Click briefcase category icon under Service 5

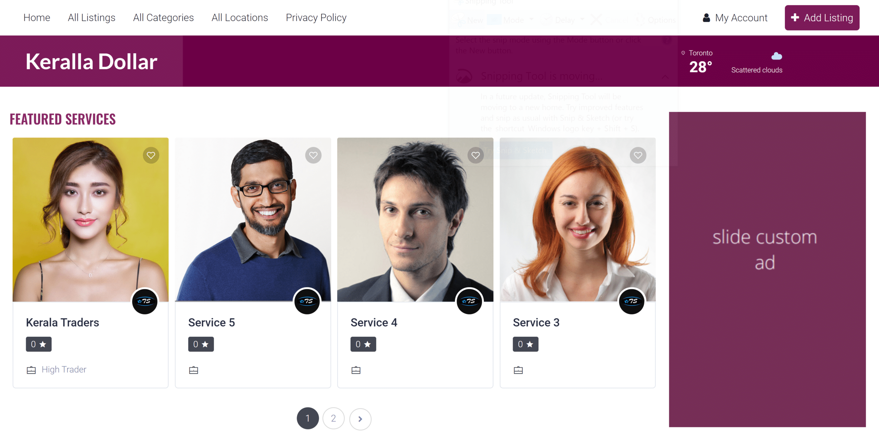(194, 370)
